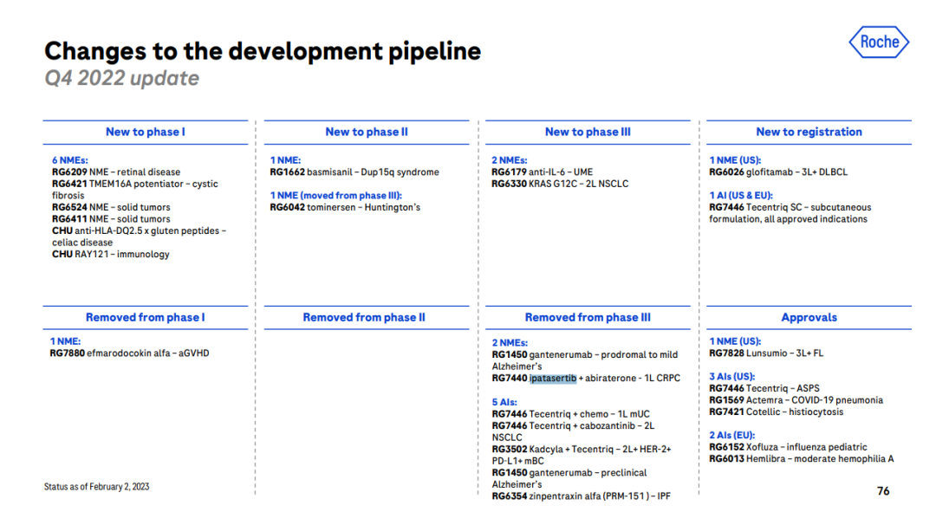Click 'RG1569 Actemra – COVID-19 pneumonia' entry
Screen dimensions: 936x525
(796, 400)
